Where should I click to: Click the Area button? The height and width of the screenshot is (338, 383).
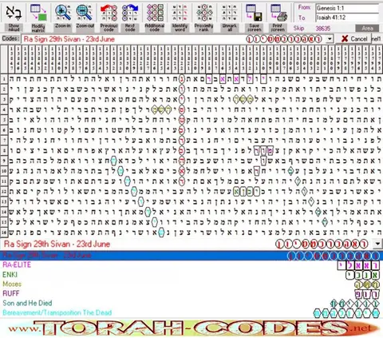tap(368, 28)
